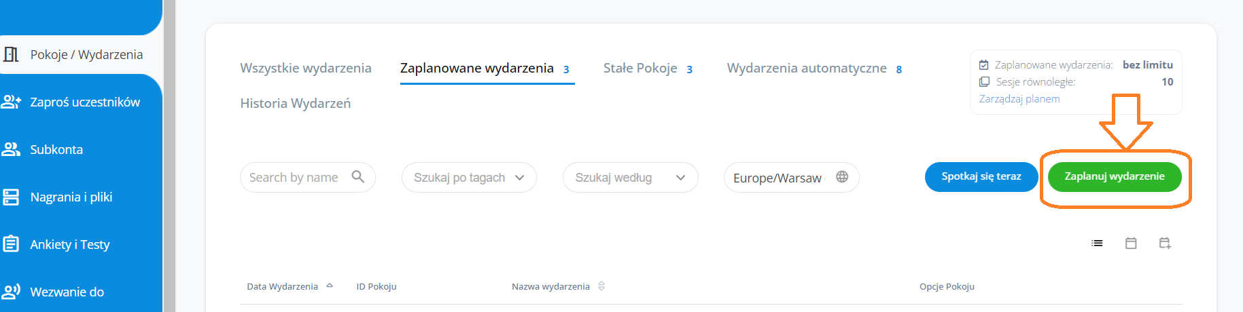Switch to Stałe Pokoje tab
Viewport: 1243px width, 312px height.
pyautogui.click(x=640, y=69)
